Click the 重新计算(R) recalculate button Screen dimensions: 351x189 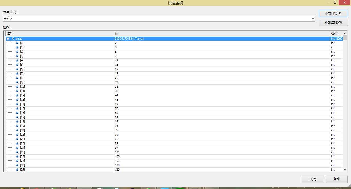pyautogui.click(x=333, y=14)
